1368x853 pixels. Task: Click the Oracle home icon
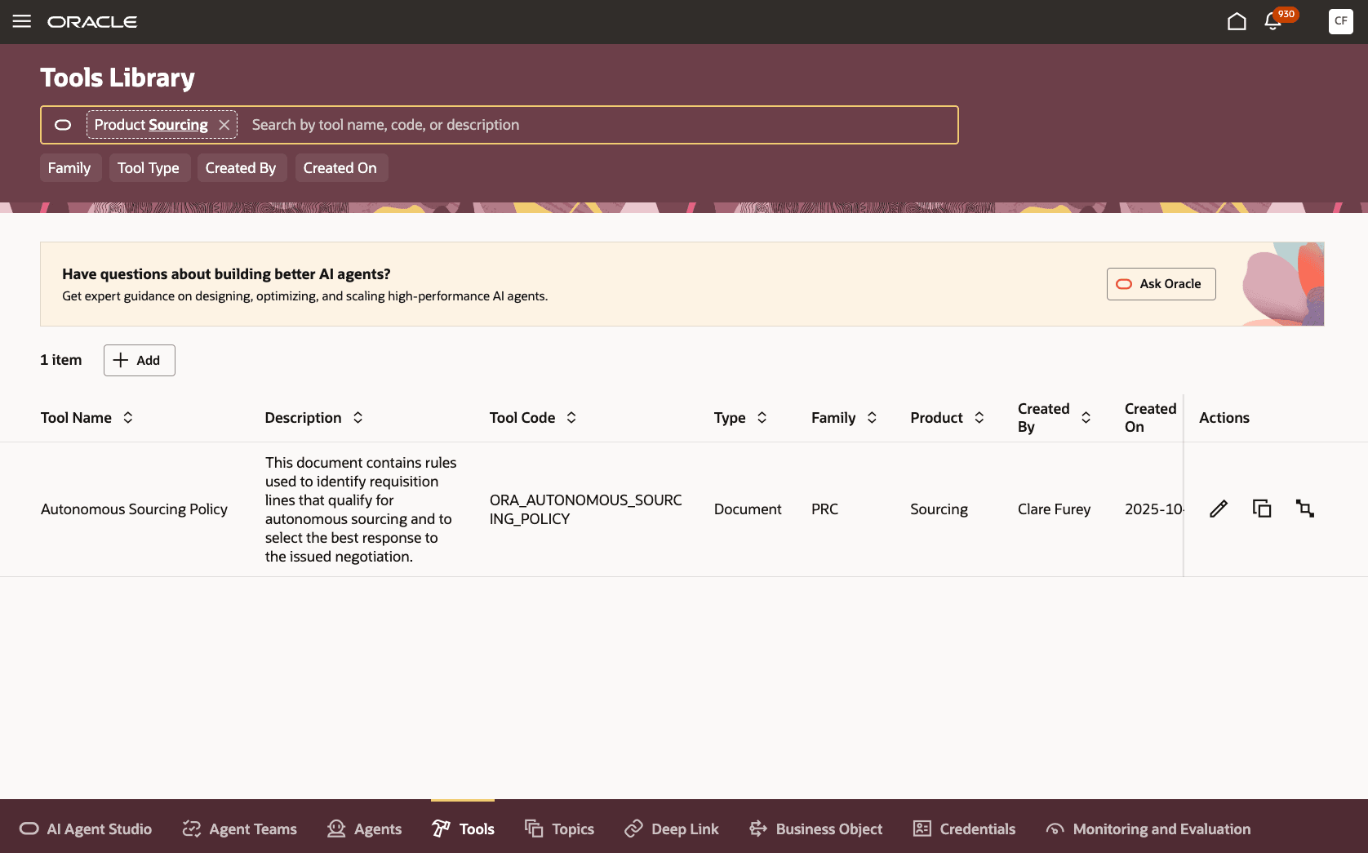pyautogui.click(x=1237, y=21)
